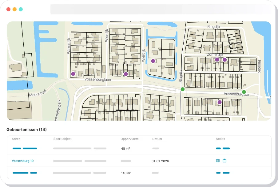Screen dimensions: 278x187
Task: Click the Merinopad label on the map
Action: (x=38, y=93)
